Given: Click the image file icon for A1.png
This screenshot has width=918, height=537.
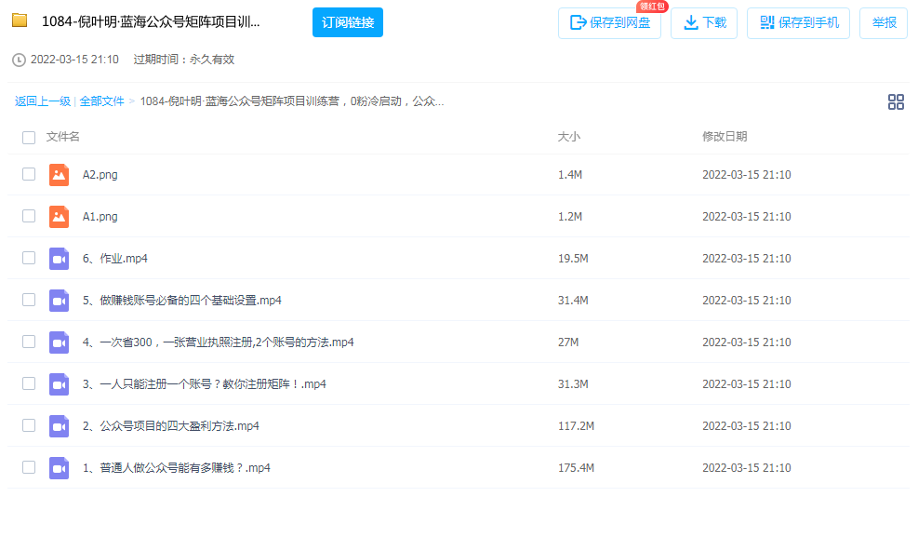Looking at the screenshot, I should coord(59,217).
